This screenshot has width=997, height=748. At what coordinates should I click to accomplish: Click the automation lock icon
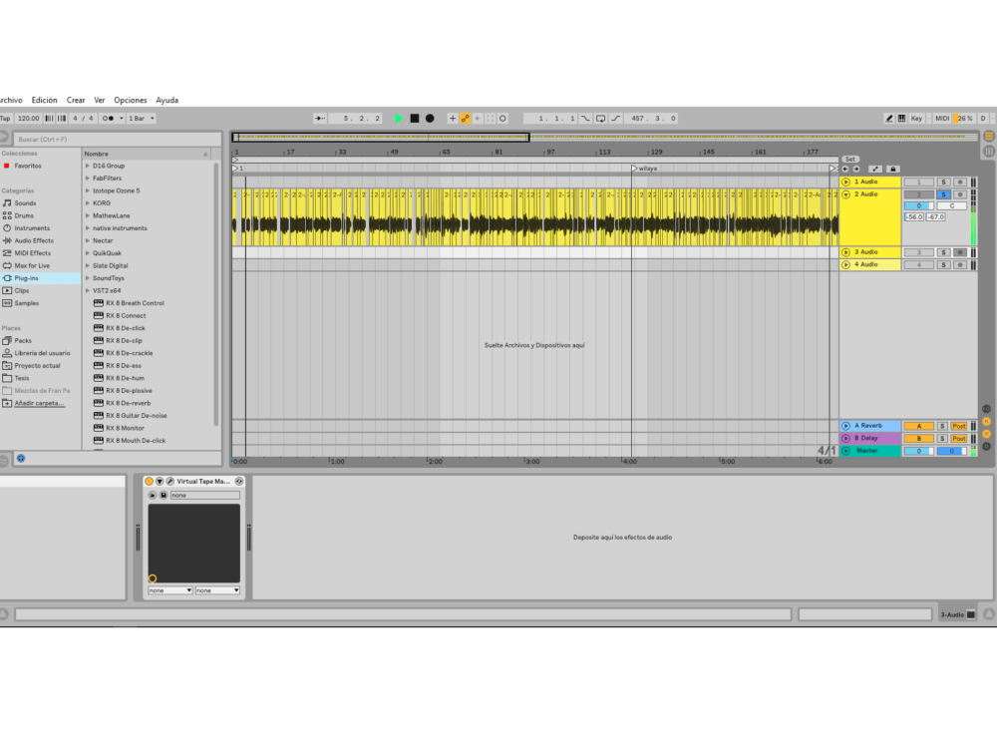pos(892,170)
